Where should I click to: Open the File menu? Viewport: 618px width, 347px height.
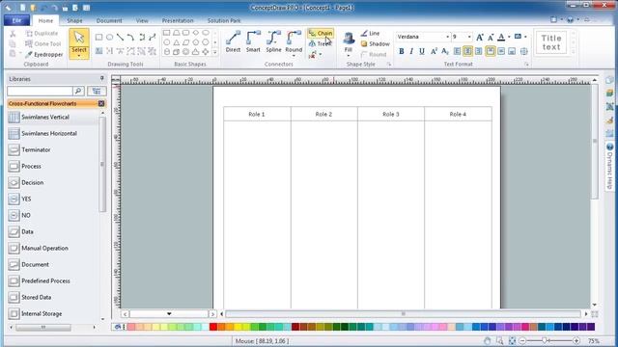click(16, 20)
